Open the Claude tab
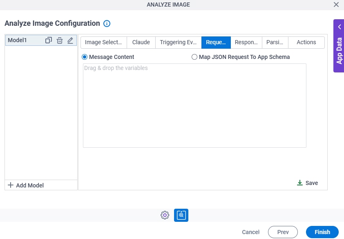 tap(141, 43)
